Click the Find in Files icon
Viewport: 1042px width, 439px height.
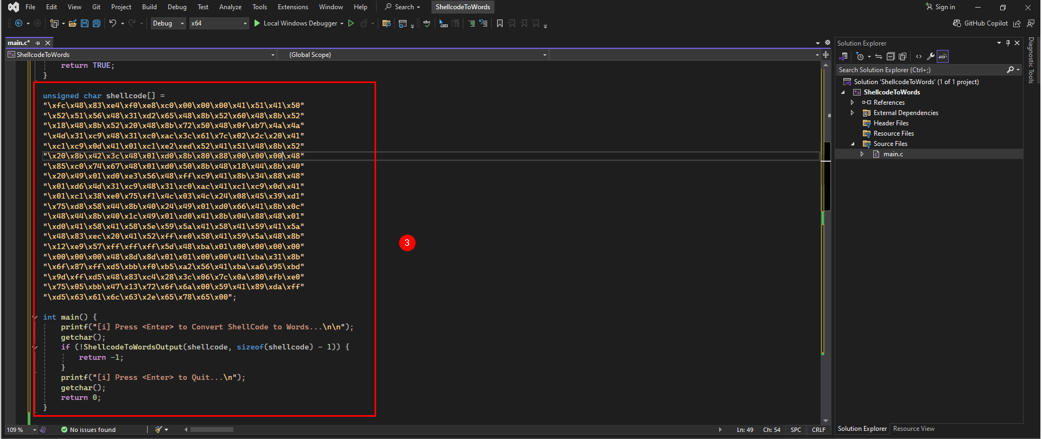(x=386, y=23)
